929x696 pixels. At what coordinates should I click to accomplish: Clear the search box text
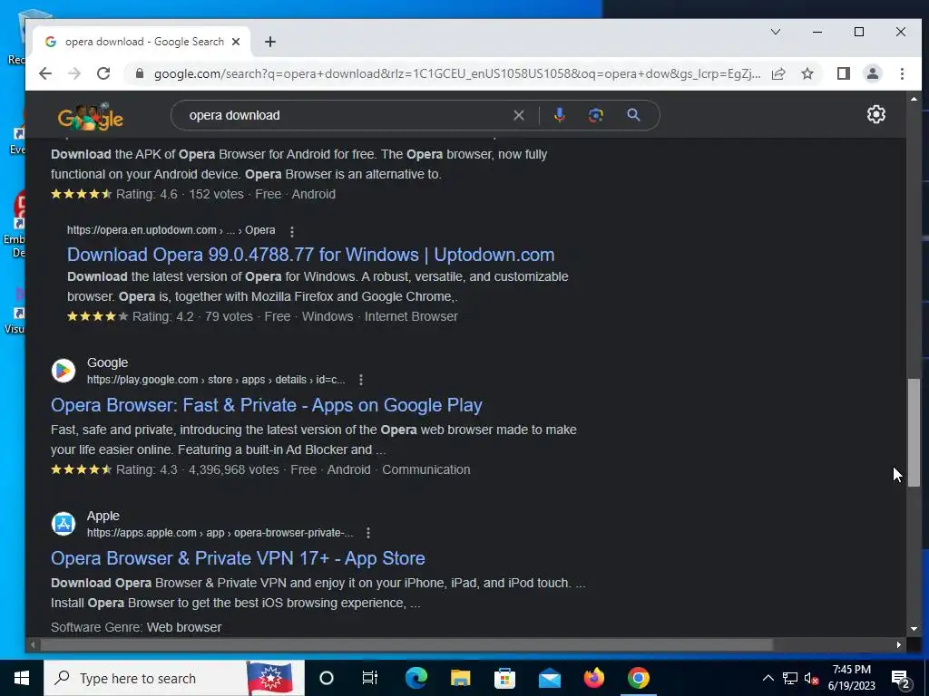pos(518,115)
